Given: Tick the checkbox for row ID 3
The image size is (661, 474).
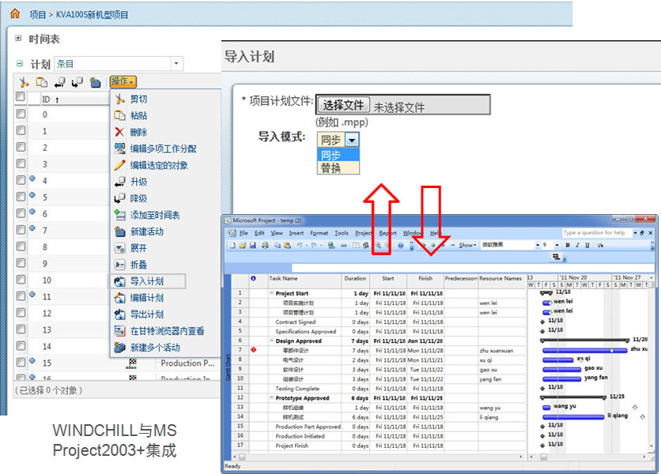Looking at the screenshot, I should coord(21,164).
